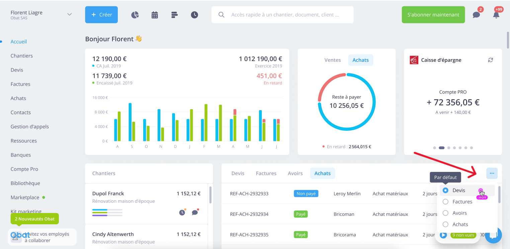The width and height of the screenshot is (510, 249).
Task: Refresh the Caisse d'épargne bank account
Action: pyautogui.click(x=491, y=60)
